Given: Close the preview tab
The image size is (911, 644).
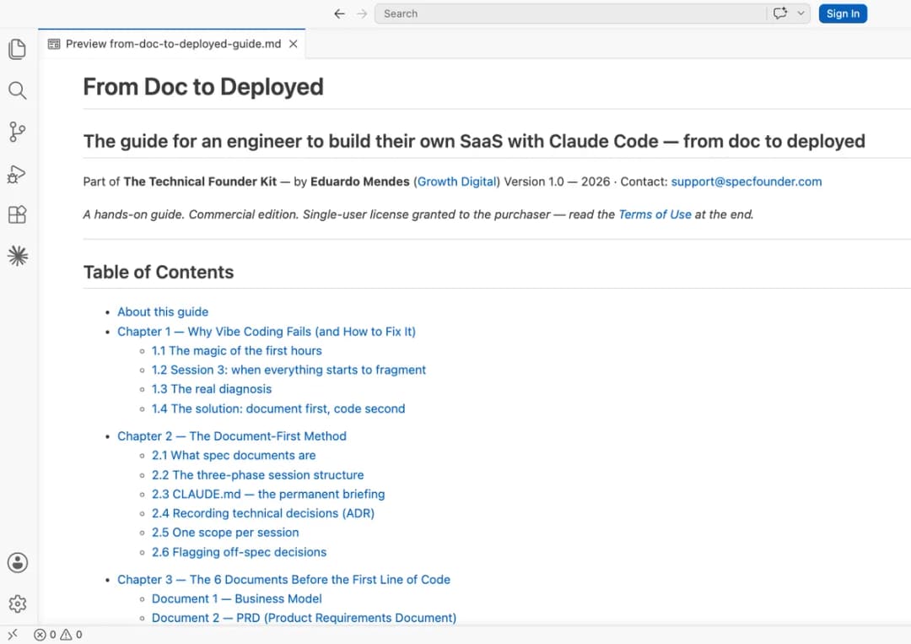Looking at the screenshot, I should click(294, 44).
